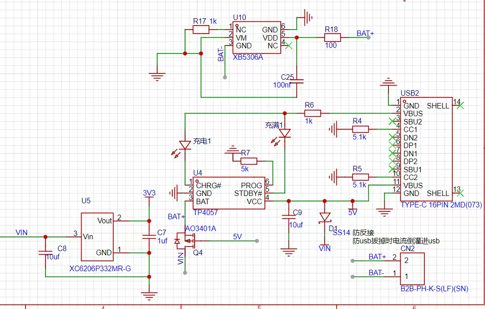This screenshot has height=309, width=485.
Task: Select resistor R18 symbol near BAT+
Action: [x=332, y=37]
